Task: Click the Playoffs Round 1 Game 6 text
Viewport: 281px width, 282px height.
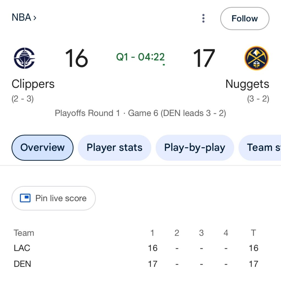Action: 140,113
